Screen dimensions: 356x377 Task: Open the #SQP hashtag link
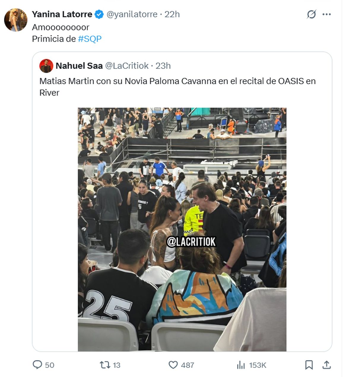[90, 39]
